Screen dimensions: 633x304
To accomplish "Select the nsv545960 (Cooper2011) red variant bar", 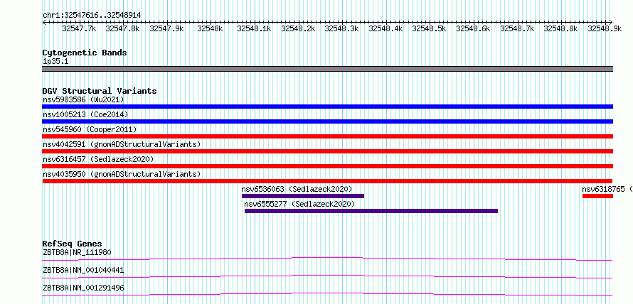I will [x=327, y=136].
